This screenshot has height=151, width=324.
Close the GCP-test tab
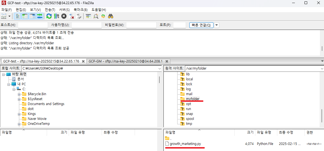[x=83, y=61]
